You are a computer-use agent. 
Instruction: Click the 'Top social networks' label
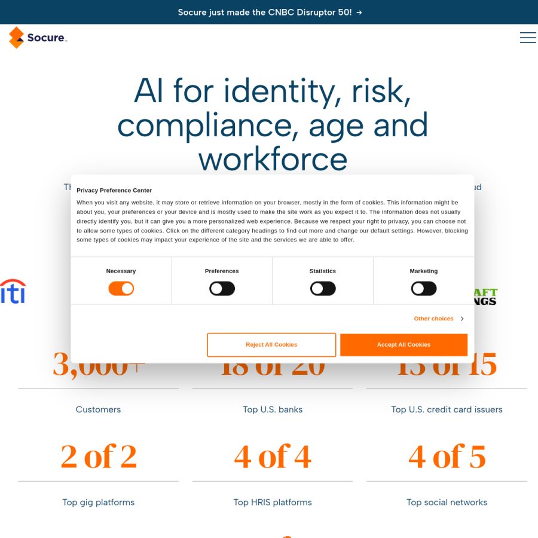point(447,503)
